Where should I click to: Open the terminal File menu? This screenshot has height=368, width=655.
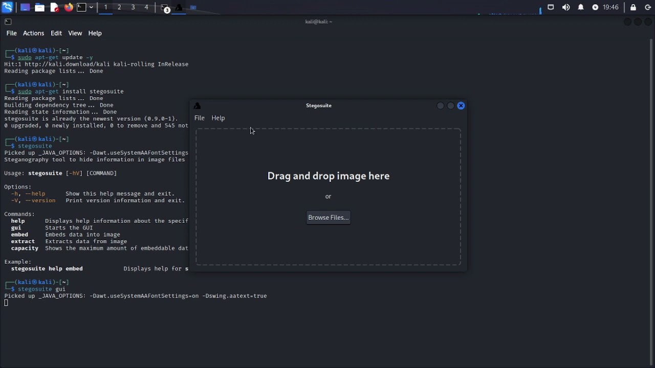click(11, 33)
